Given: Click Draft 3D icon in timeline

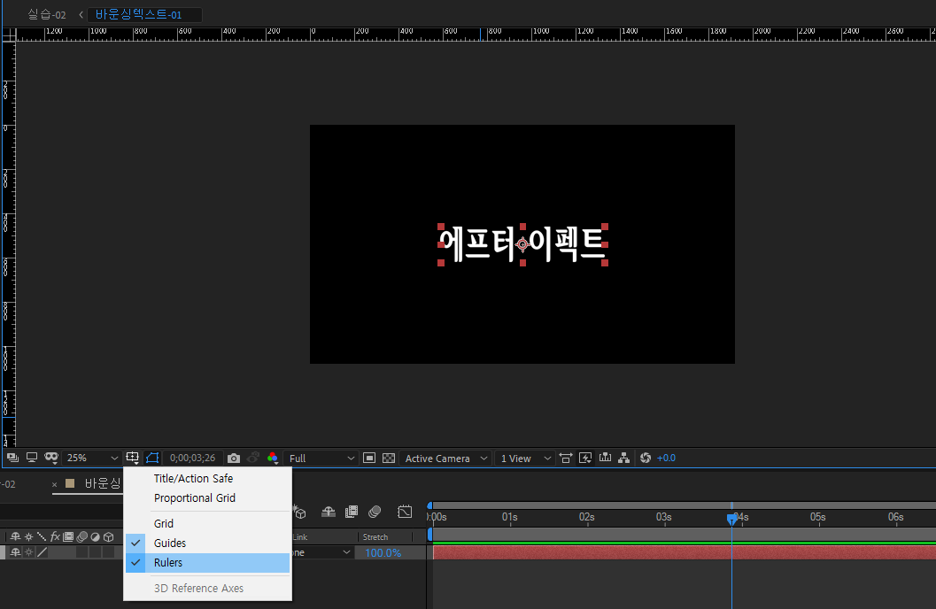Looking at the screenshot, I should [299, 512].
